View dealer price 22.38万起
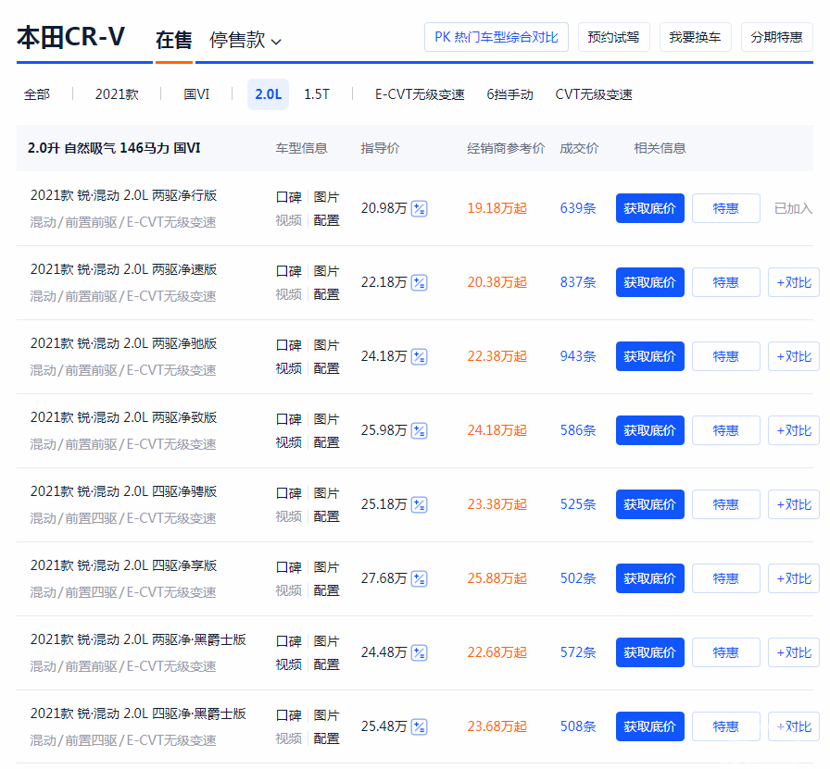Image resolution: width=830 pixels, height=769 pixels. point(497,356)
